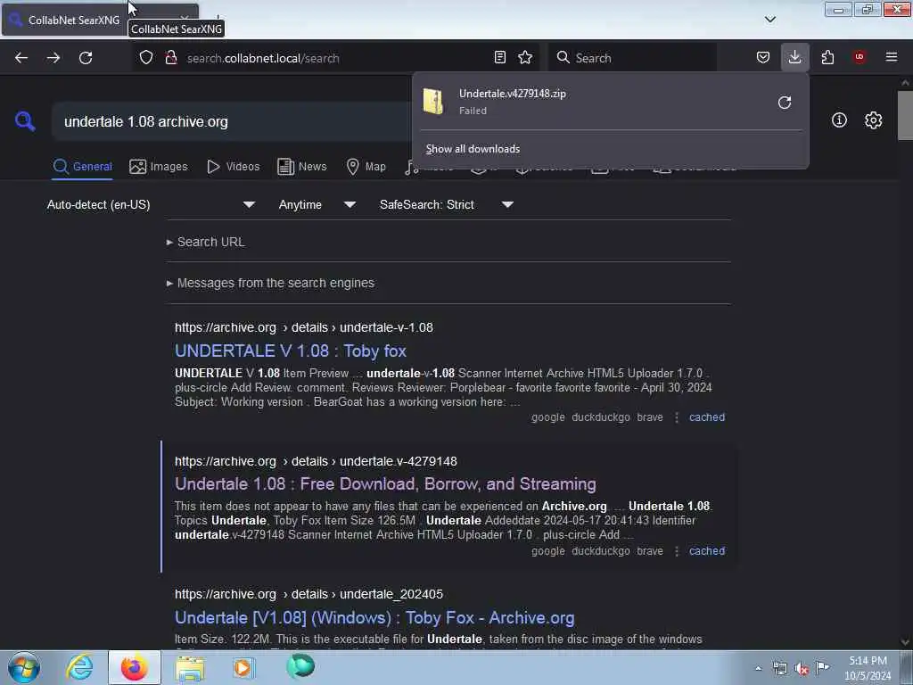This screenshot has height=685, width=913.
Task: Go forward to the next page
Action: (53, 58)
